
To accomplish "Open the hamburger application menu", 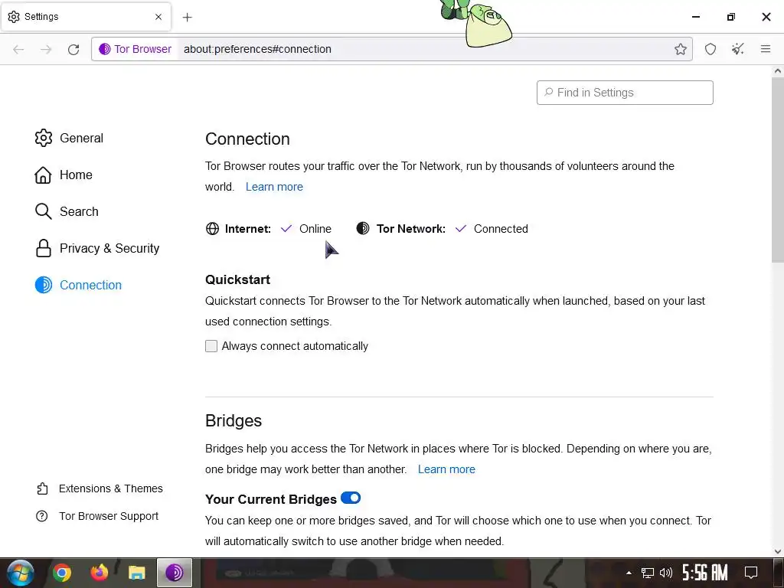I will click(x=766, y=49).
